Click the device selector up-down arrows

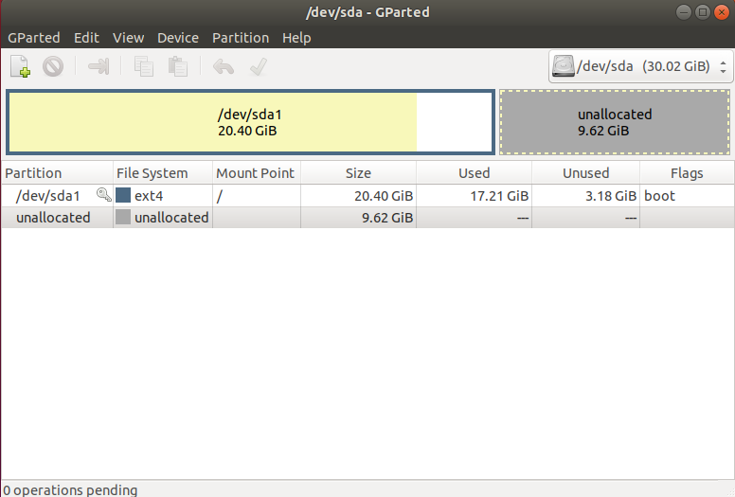point(723,66)
